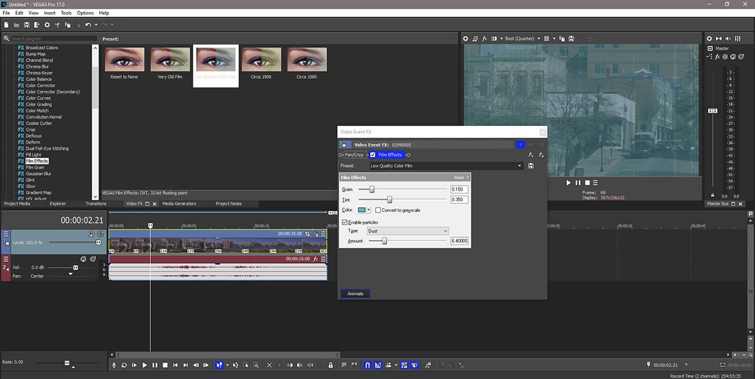Screen dimensions: 755x379
Task: Open the Tools menu
Action: 66,13
